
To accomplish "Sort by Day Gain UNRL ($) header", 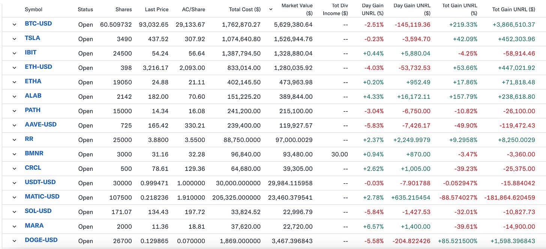I will (412, 9).
